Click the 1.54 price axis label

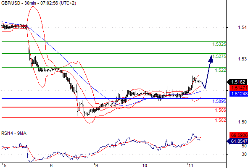[242, 27]
